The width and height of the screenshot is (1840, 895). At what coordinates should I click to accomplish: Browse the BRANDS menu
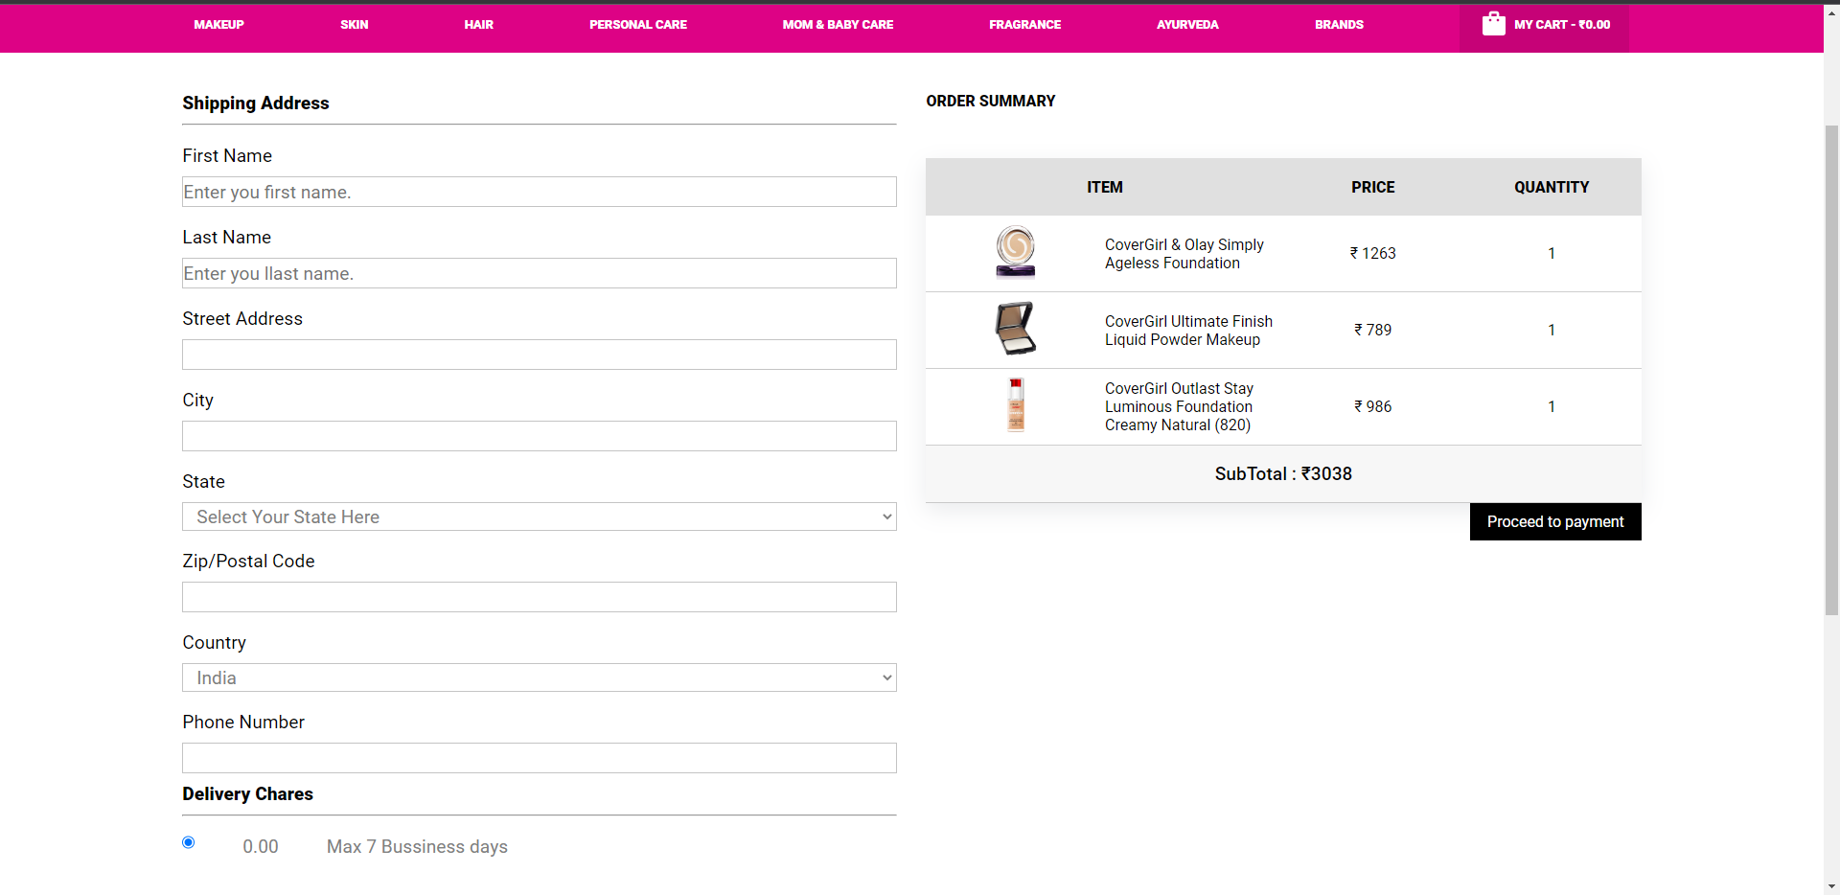tap(1339, 24)
